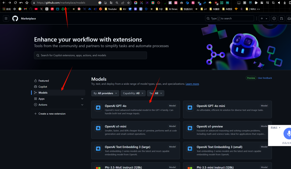Share this page via the share icon
The width and height of the screenshot is (291, 169).
click(123, 3)
